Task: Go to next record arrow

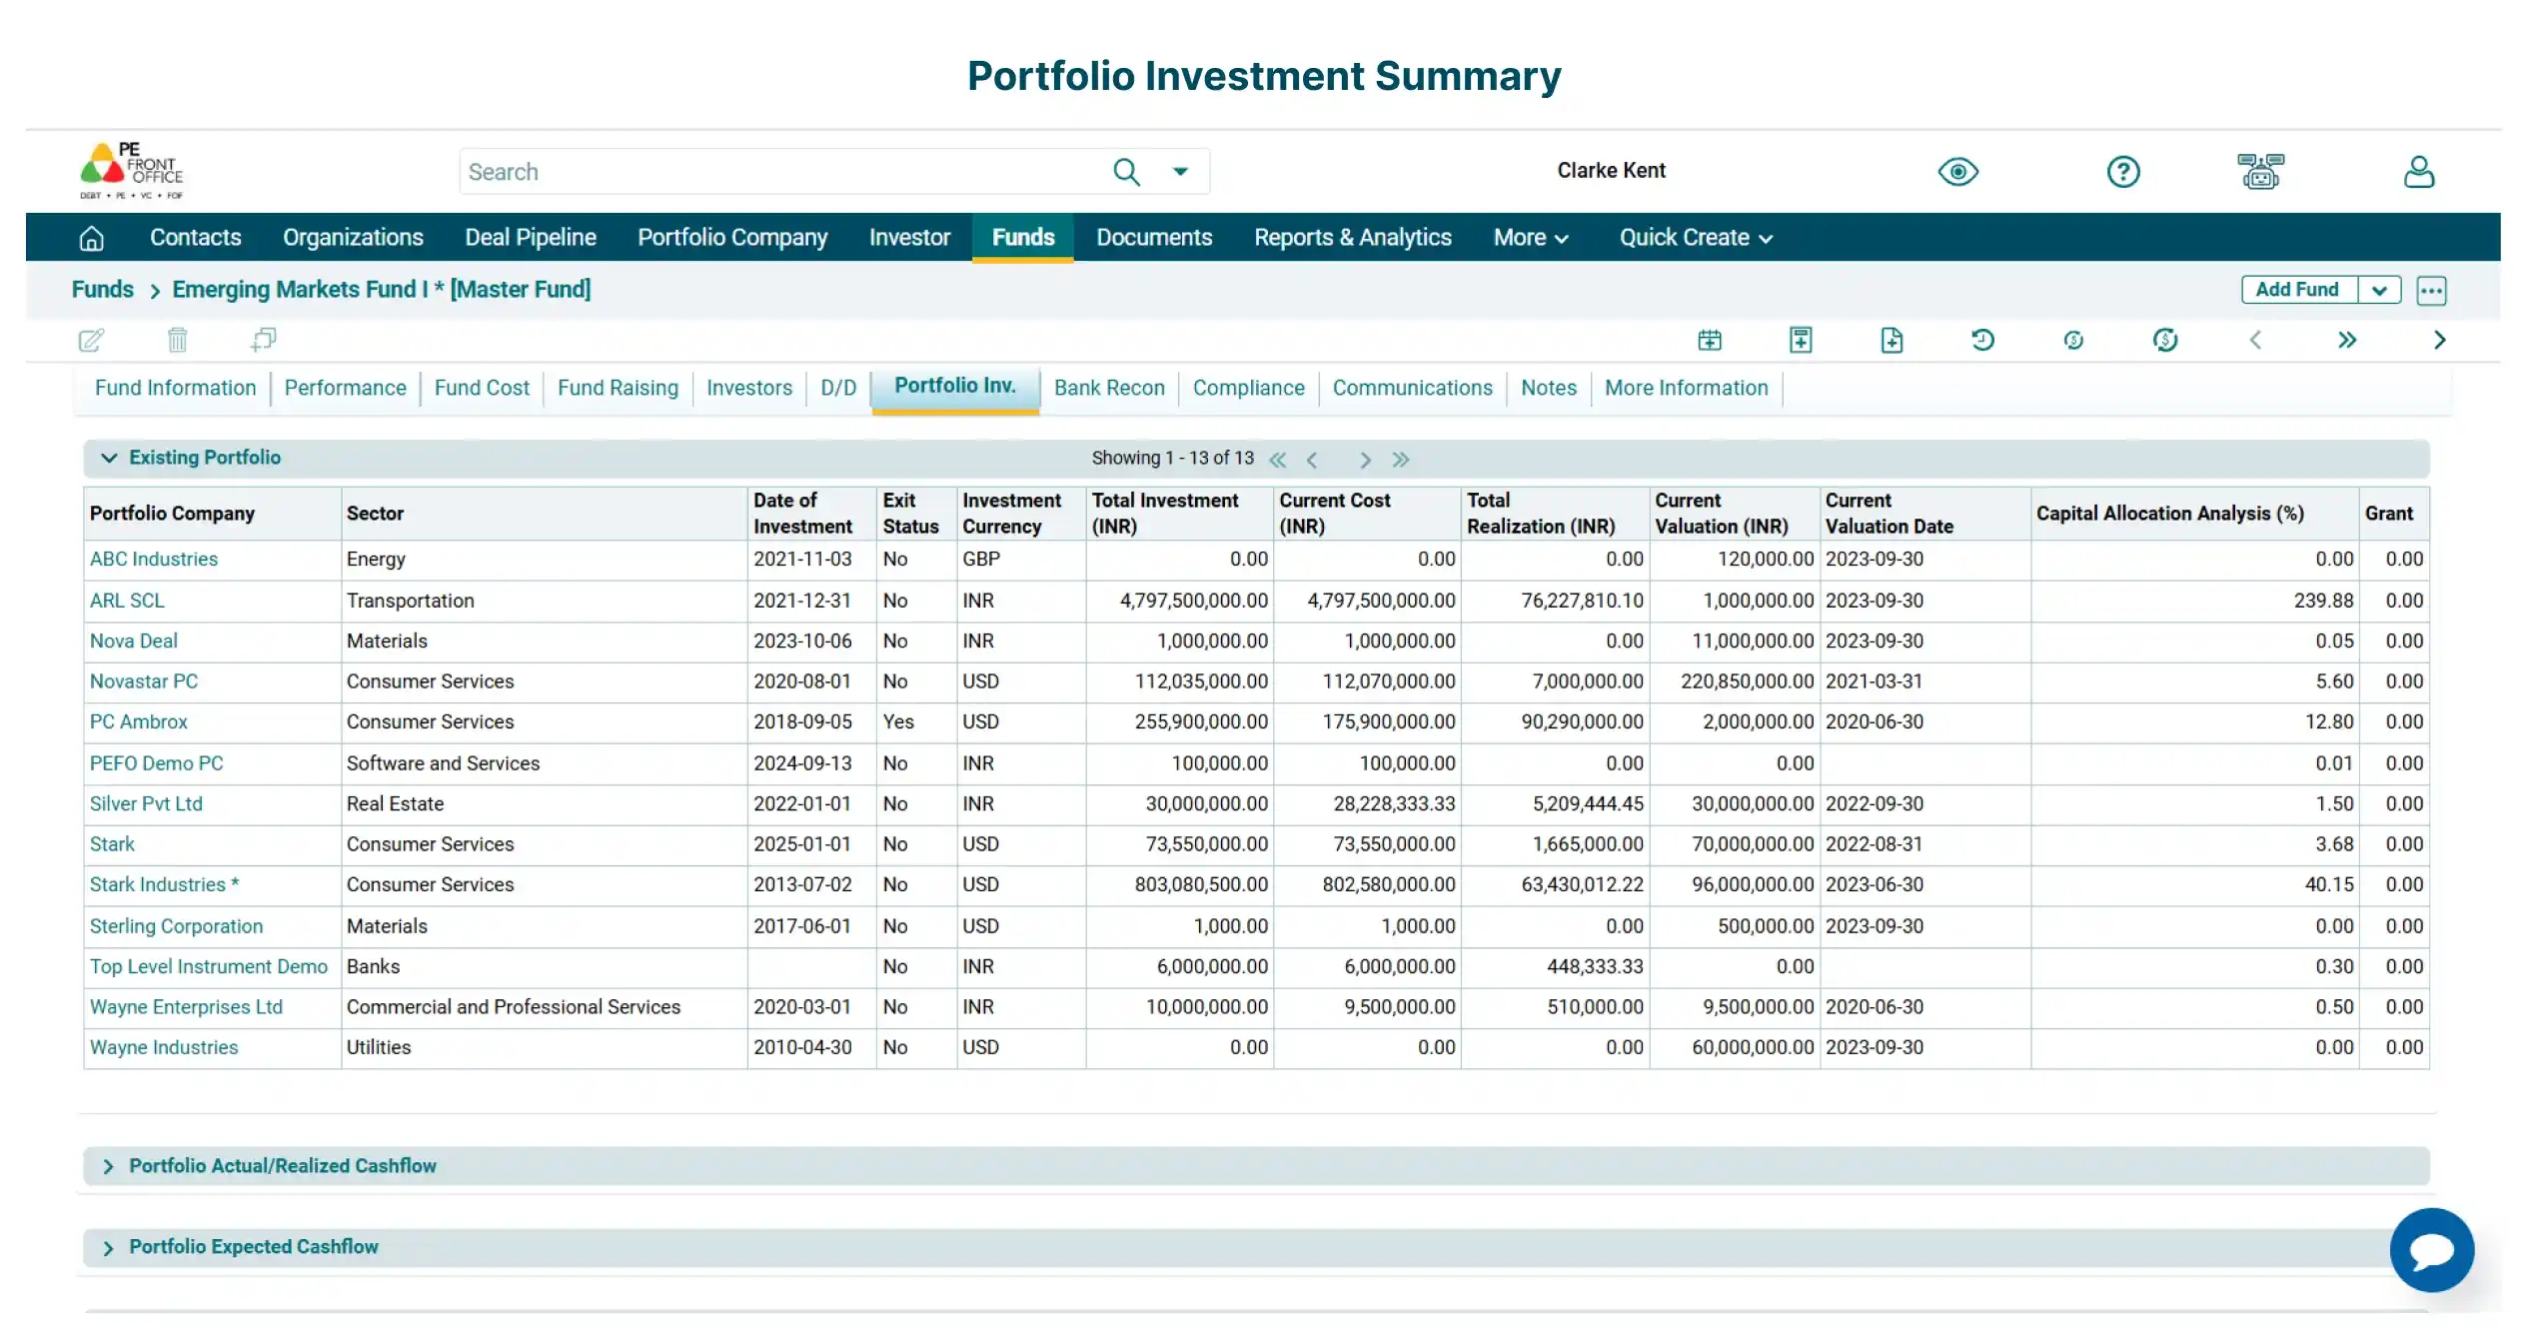Action: (2439, 341)
